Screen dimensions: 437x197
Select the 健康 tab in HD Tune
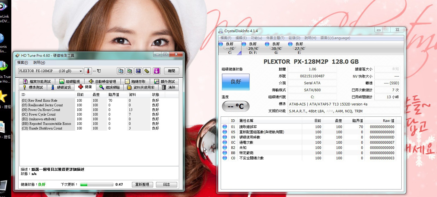point(86,87)
